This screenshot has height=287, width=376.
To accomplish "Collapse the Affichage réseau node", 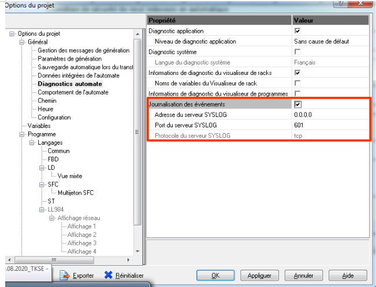I will pyautogui.click(x=51, y=218).
